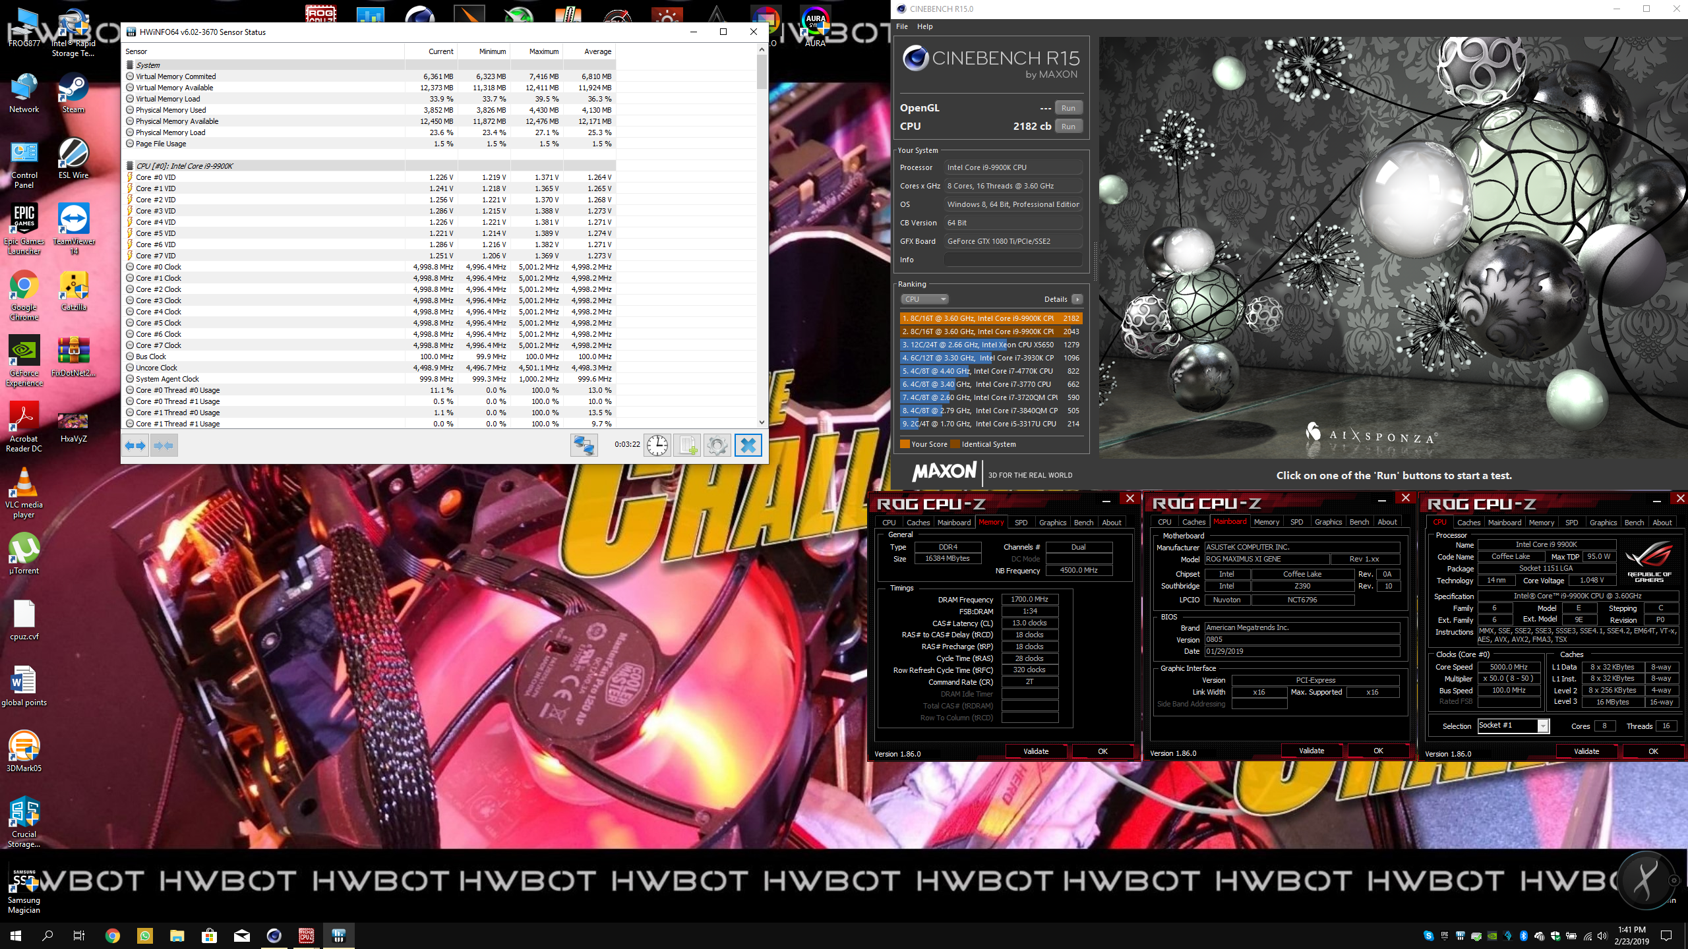Open the global points Word document
Screen dimensions: 1688x949
pyautogui.click(x=24, y=686)
